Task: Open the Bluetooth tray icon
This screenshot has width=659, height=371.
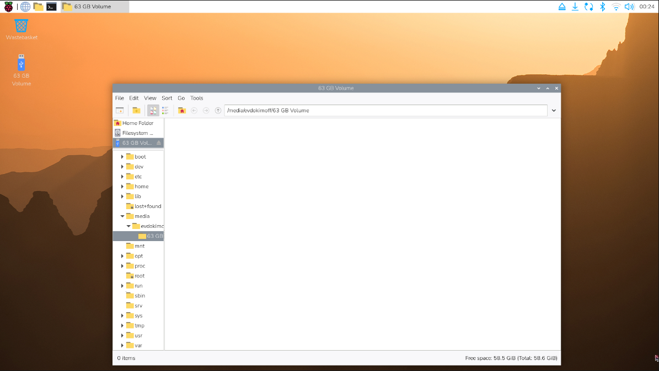Action: click(x=603, y=7)
